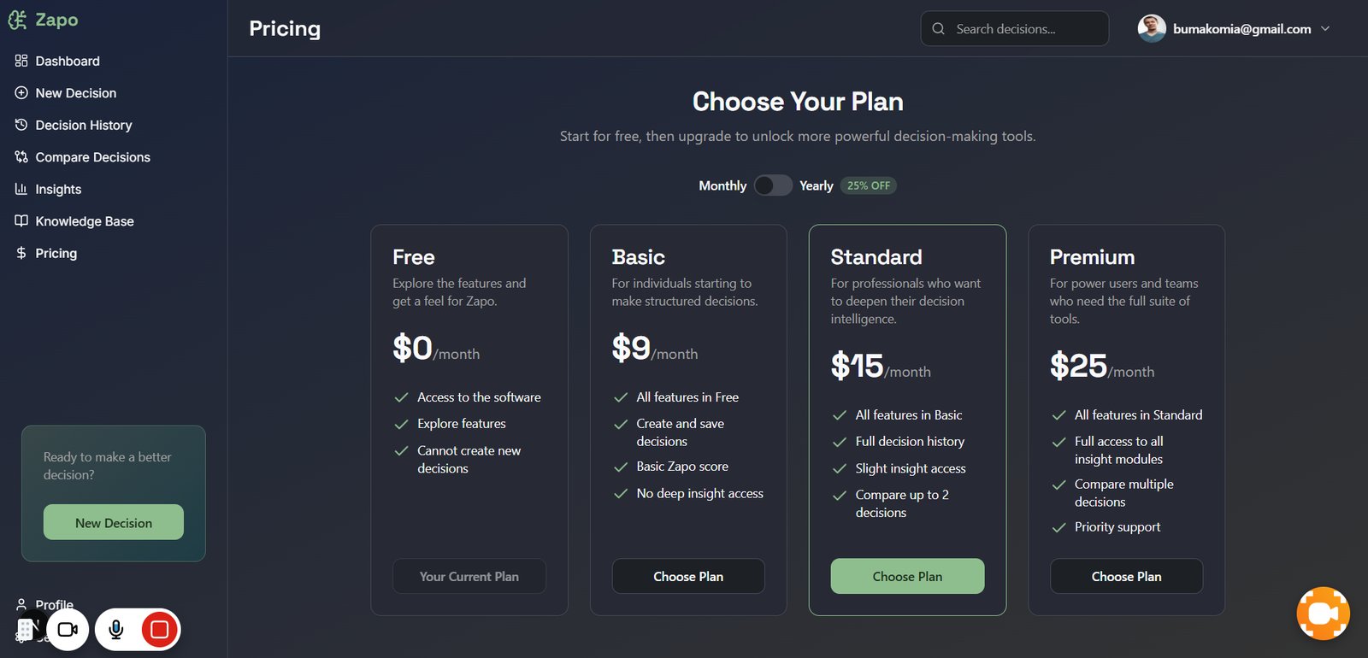Screen dimensions: 1368x658
Task: Click the user profile avatar
Action: (x=1152, y=28)
